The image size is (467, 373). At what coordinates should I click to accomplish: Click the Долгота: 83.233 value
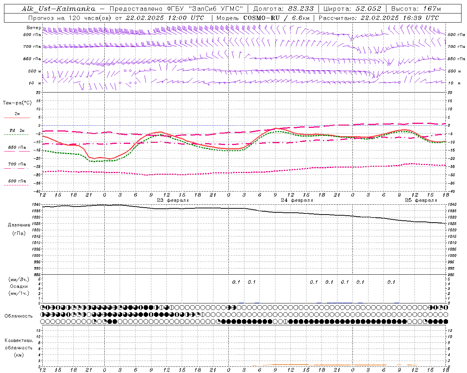point(283,9)
